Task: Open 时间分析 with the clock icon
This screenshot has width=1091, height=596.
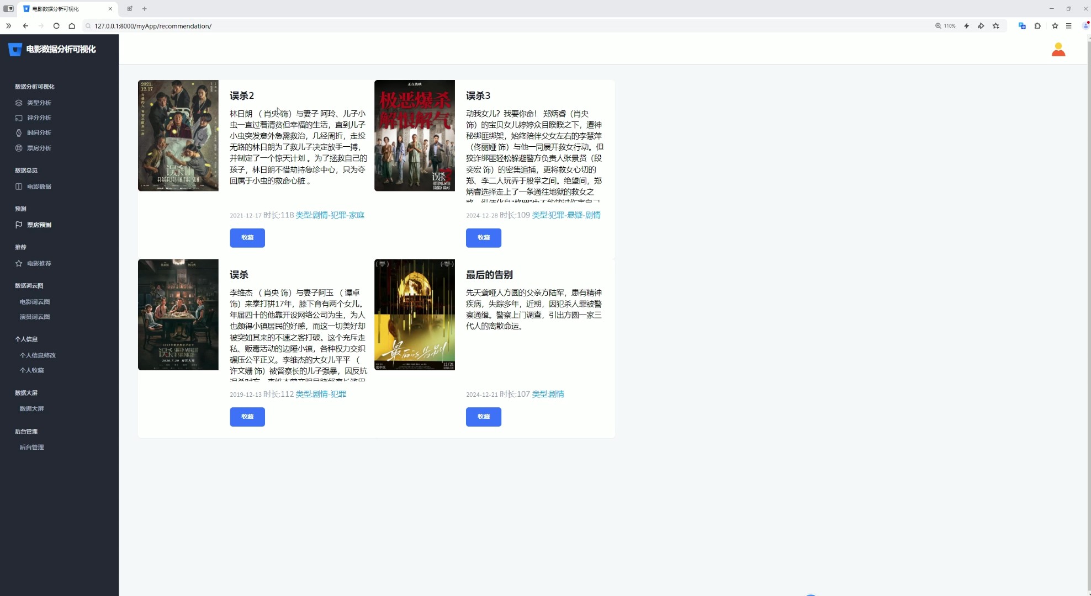Action: [x=39, y=132]
